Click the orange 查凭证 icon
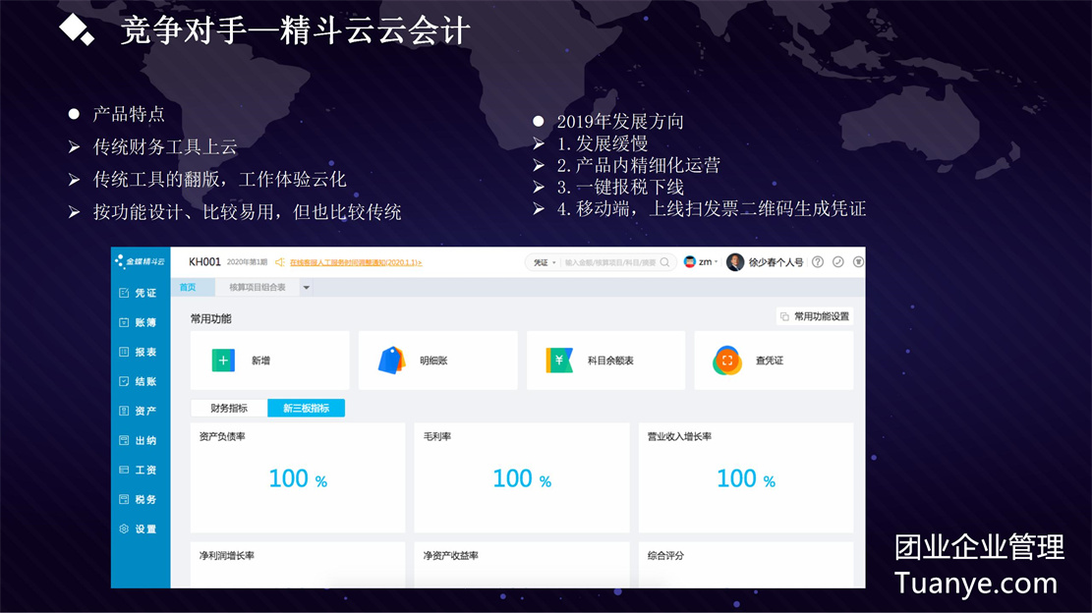Screen dimensions: 1092x613 [x=727, y=361]
